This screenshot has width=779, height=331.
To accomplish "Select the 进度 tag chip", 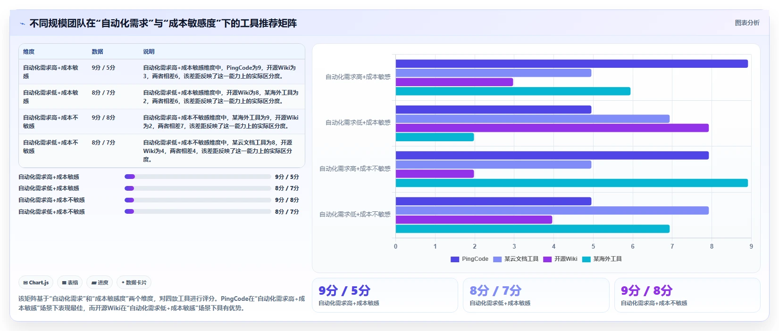I will pos(100,283).
